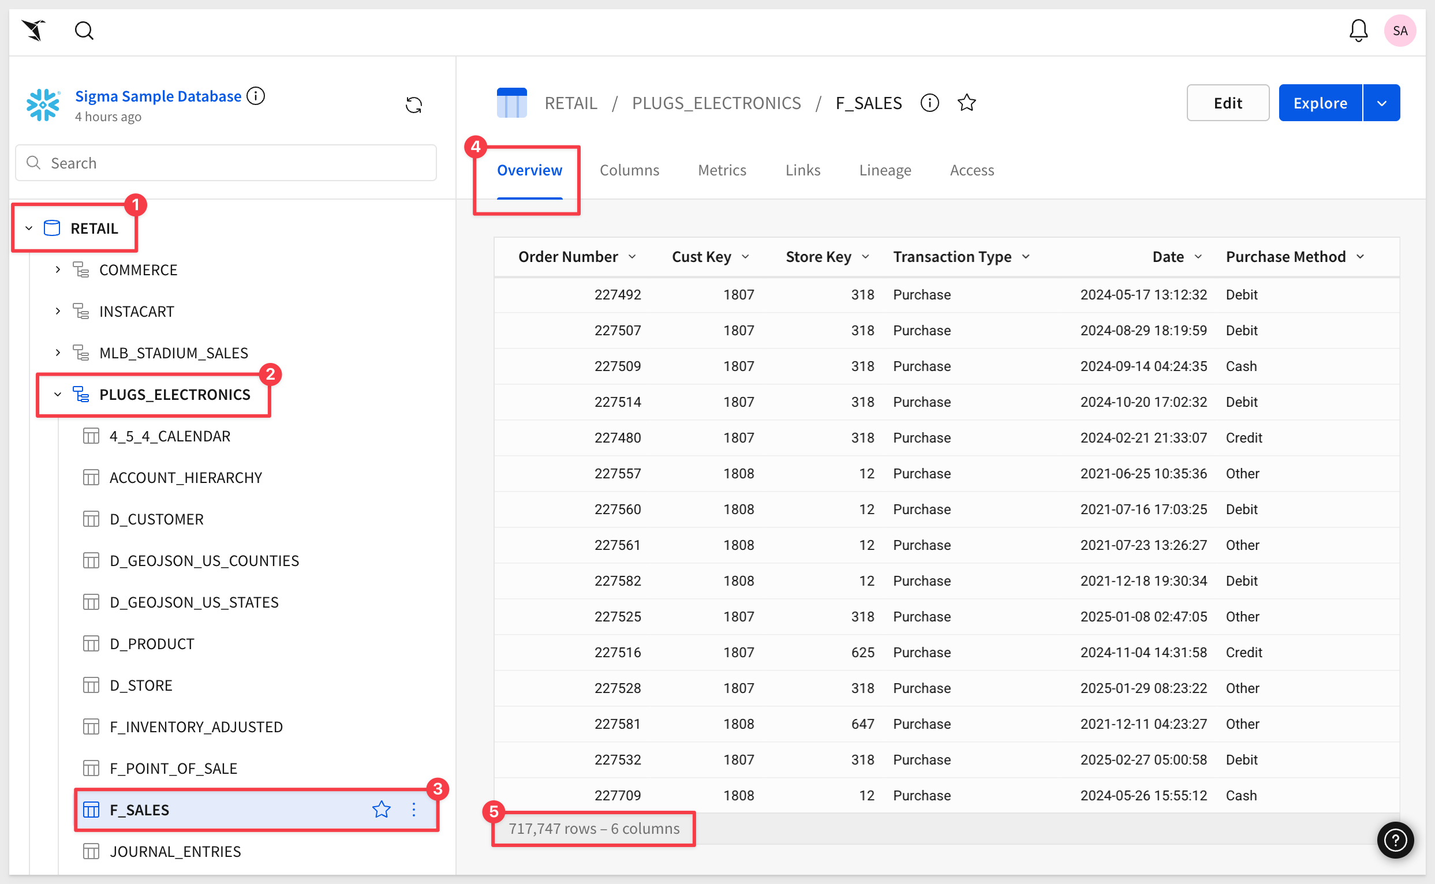This screenshot has height=884, width=1435.
Task: Open the global search magnifier icon
Action: pyautogui.click(x=84, y=31)
